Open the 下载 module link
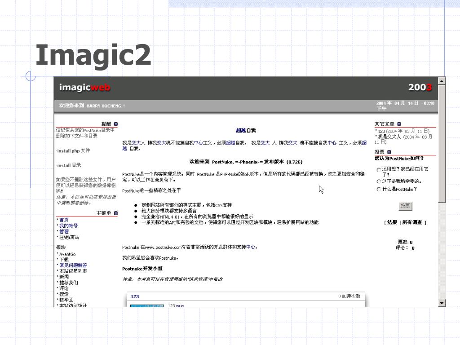The image size is (460, 345). pyautogui.click(x=64, y=260)
